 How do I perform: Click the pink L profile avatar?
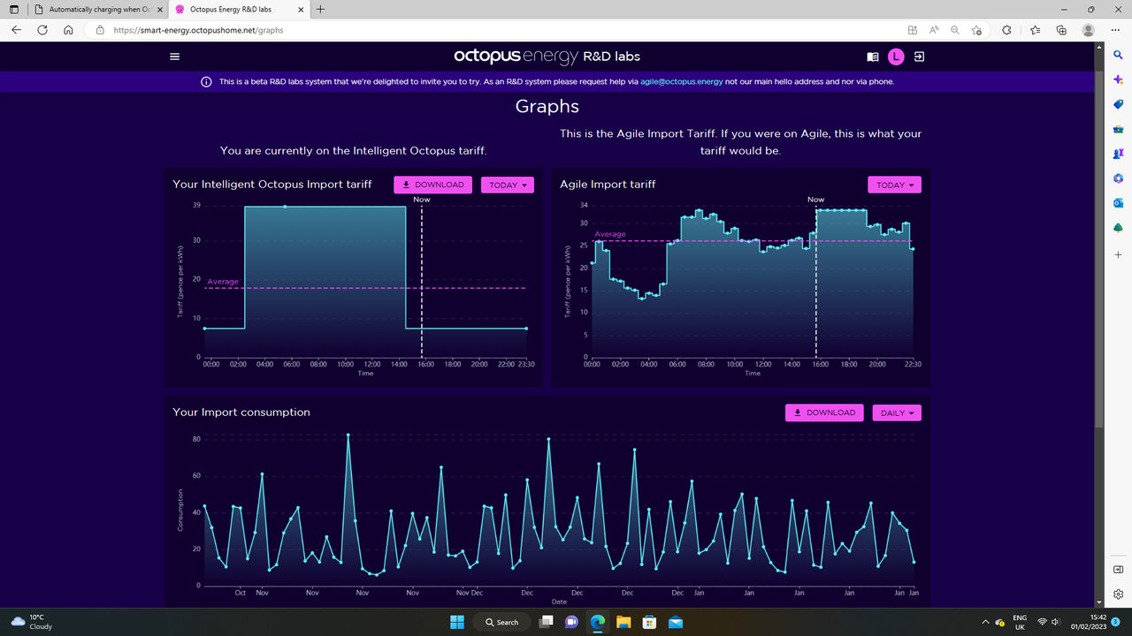click(x=896, y=57)
